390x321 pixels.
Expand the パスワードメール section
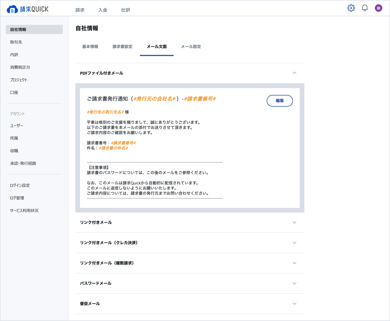click(294, 283)
